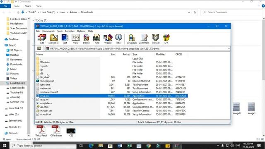Image resolution: width=265 pixels, height=149 pixels.
Task: Open Explorer File tab
Action: 5,6
